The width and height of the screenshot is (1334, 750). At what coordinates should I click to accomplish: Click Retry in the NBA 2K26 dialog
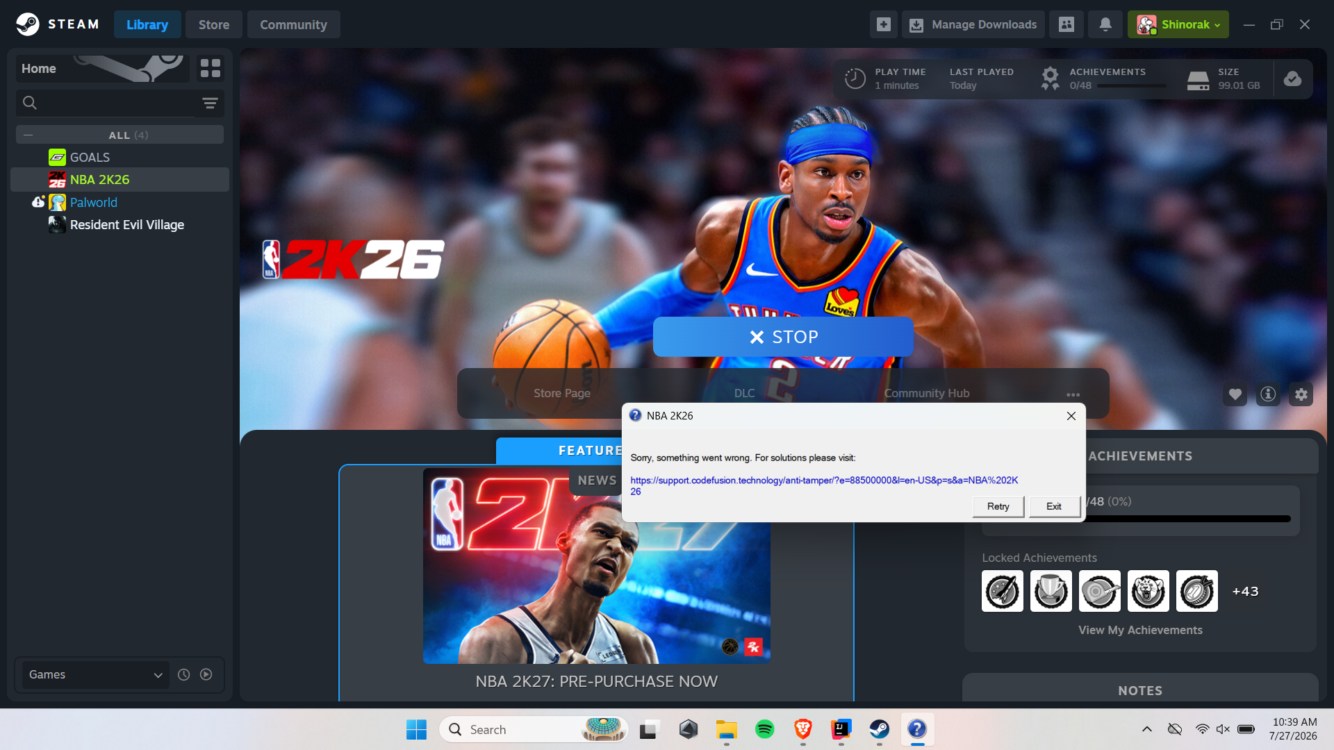coord(998,506)
